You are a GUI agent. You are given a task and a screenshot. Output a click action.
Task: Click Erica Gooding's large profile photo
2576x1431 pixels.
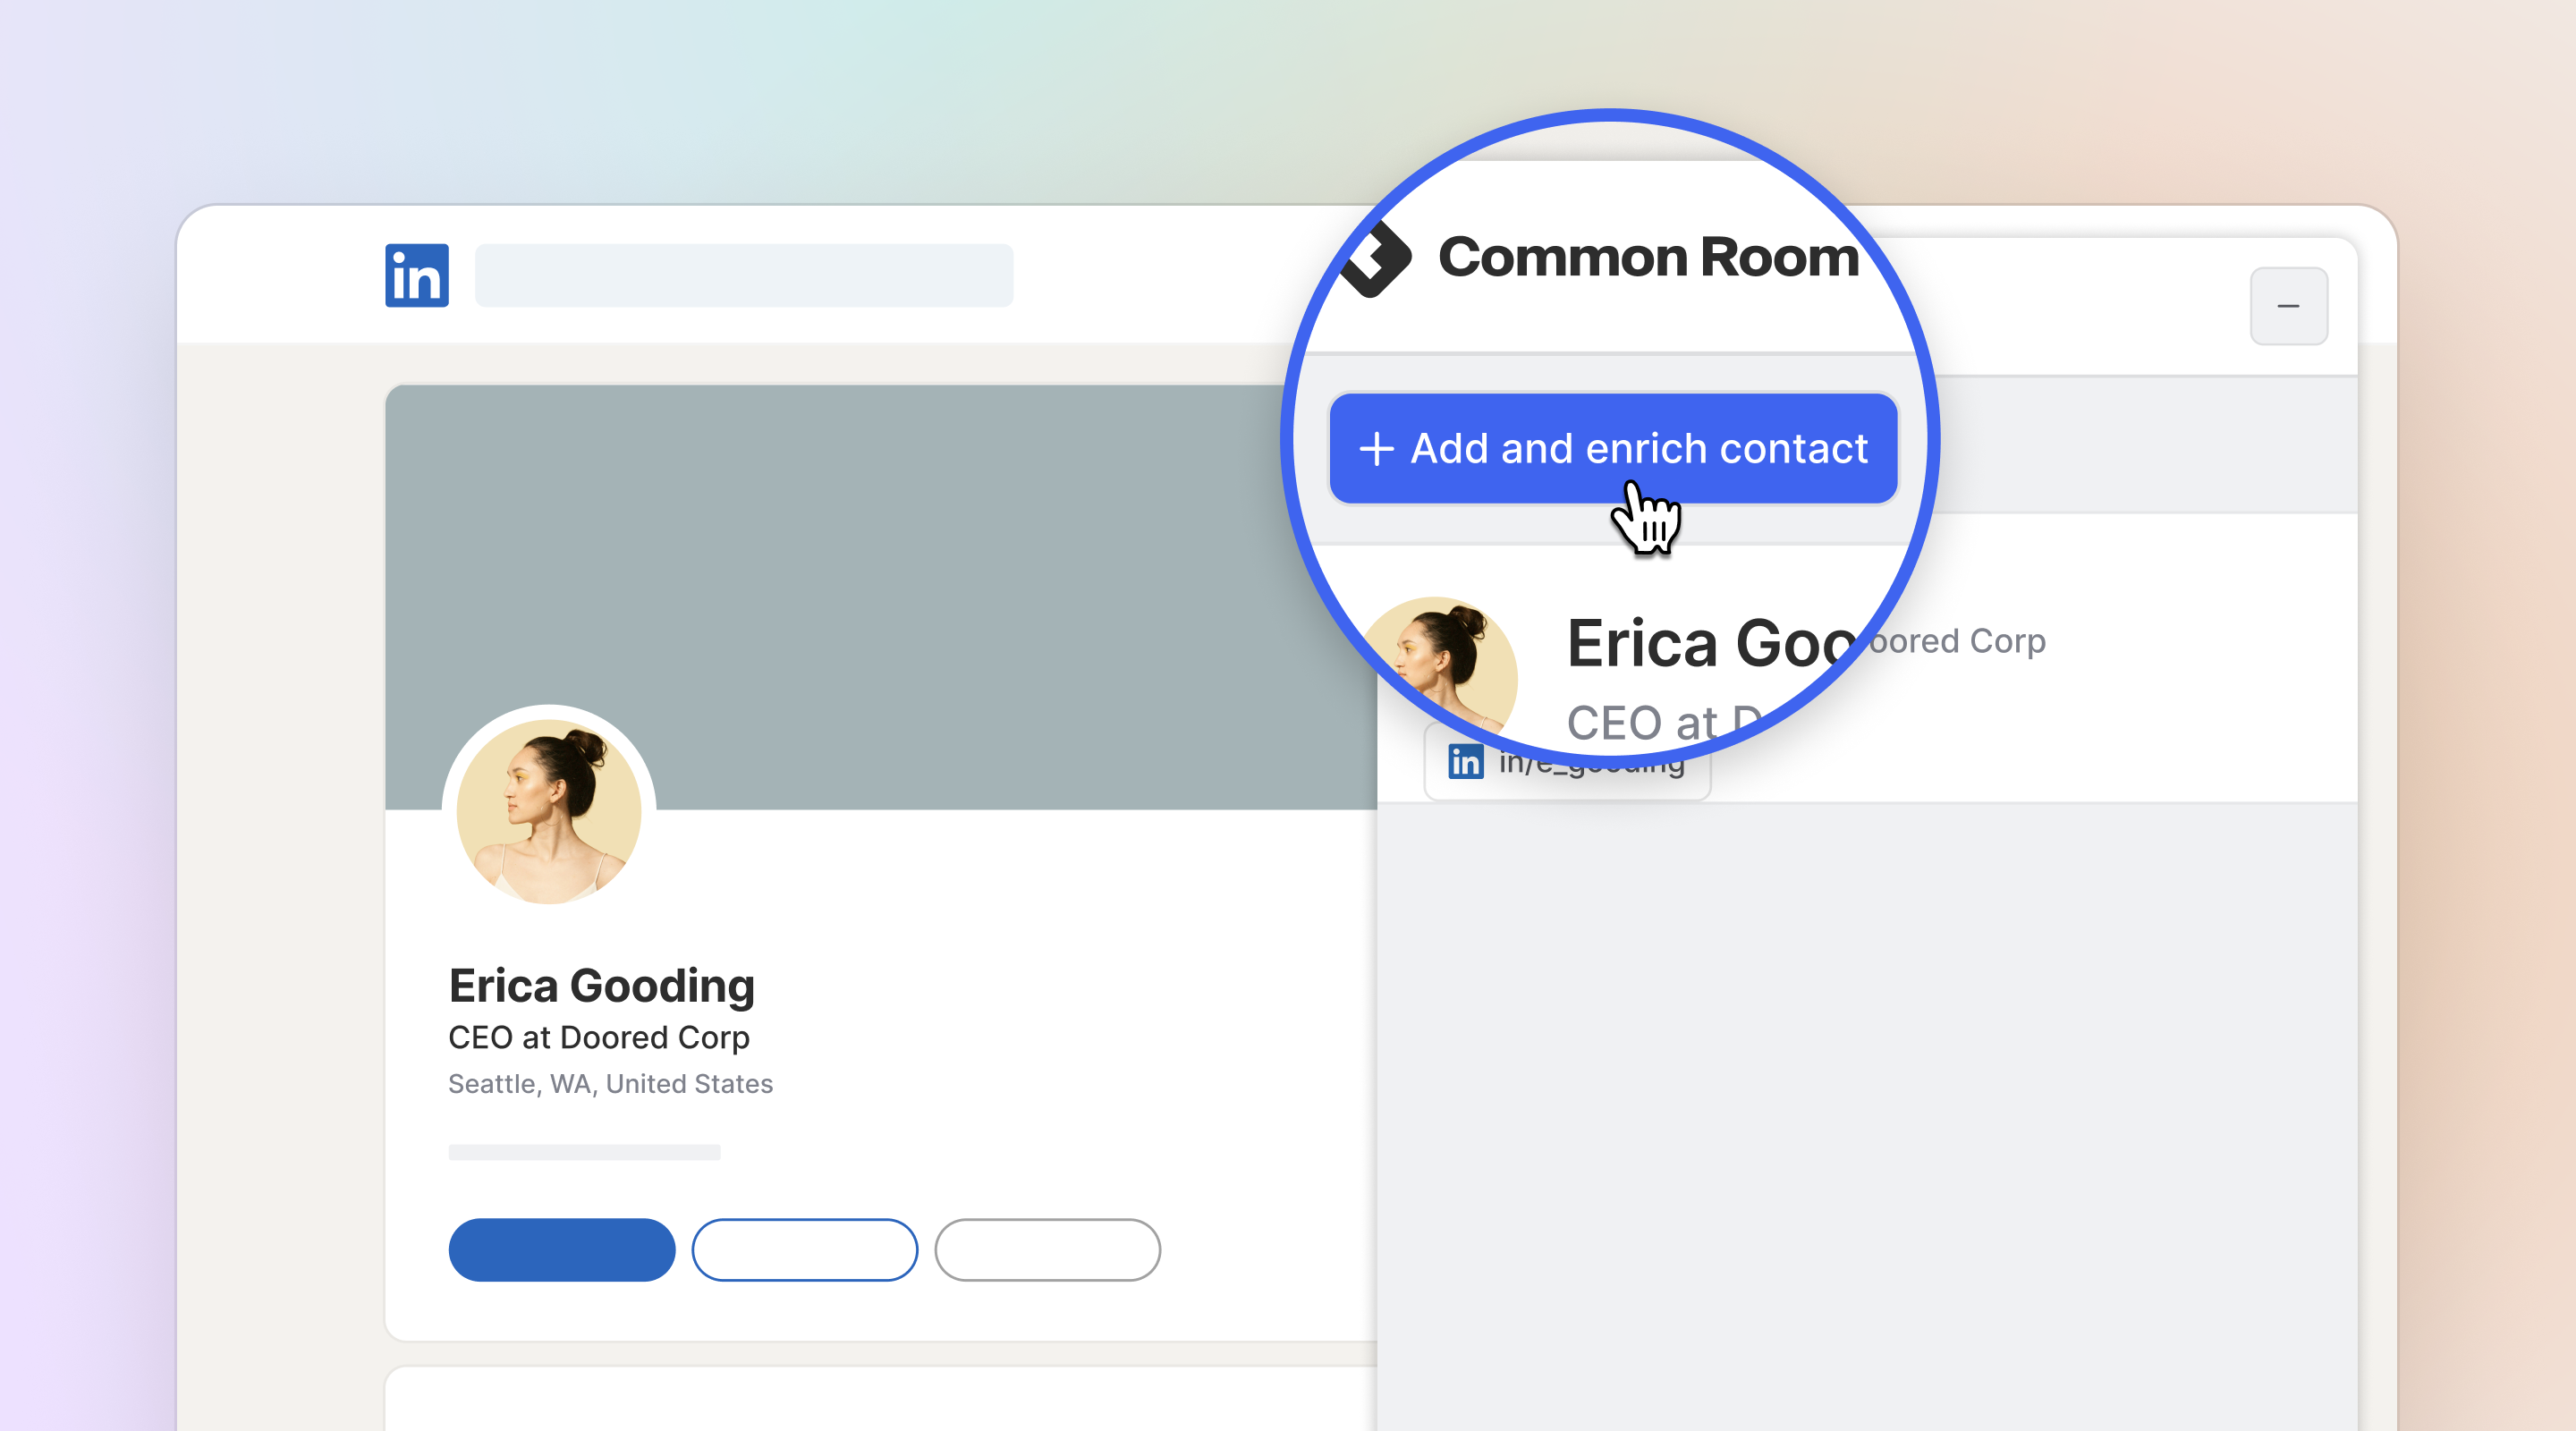[549, 812]
